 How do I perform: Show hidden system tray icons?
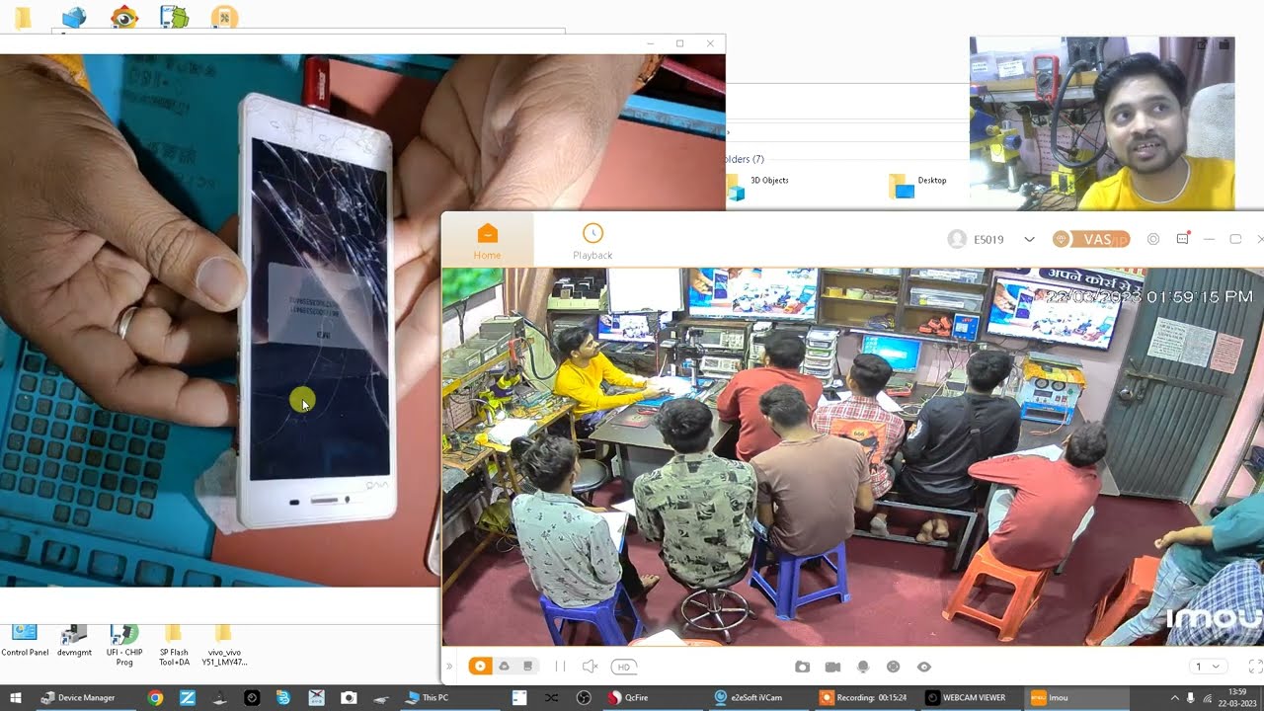(x=1174, y=697)
